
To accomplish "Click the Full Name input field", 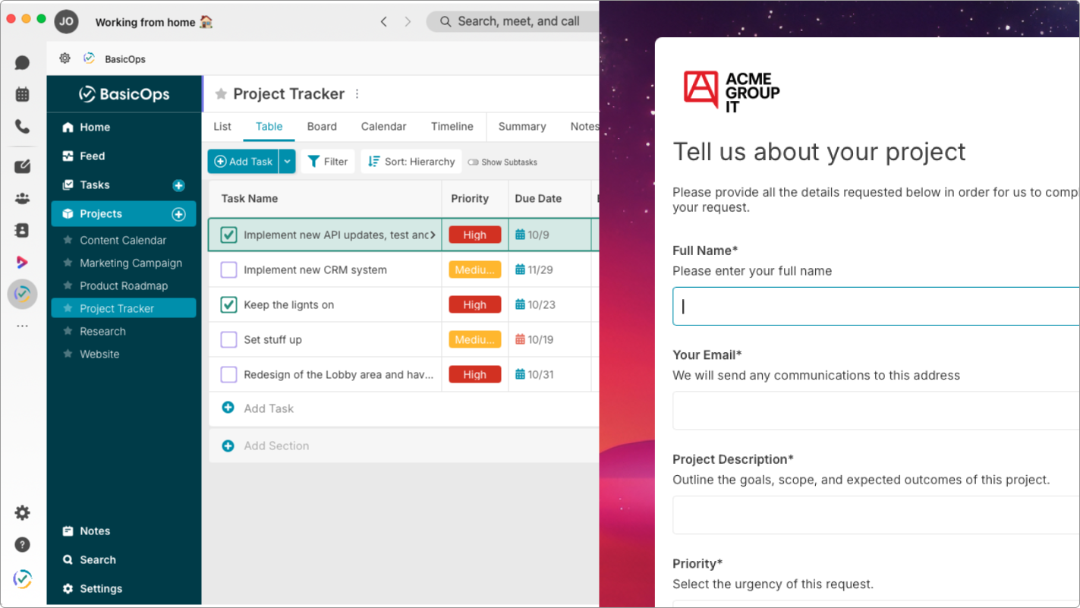I will coord(876,306).
